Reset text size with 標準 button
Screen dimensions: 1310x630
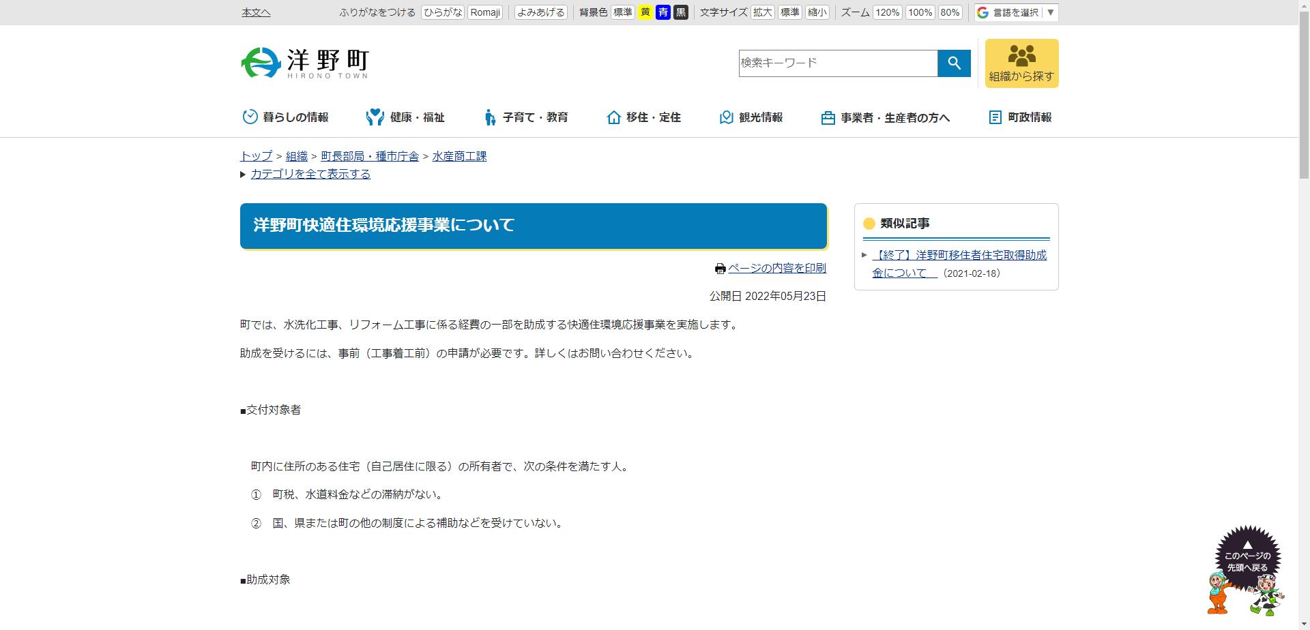789,12
